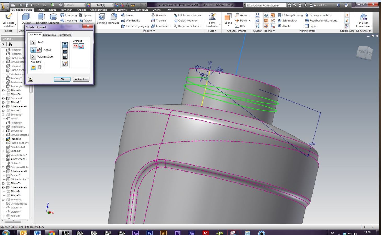Select the Differenz cut operation
381x235 pixels.
65,51
